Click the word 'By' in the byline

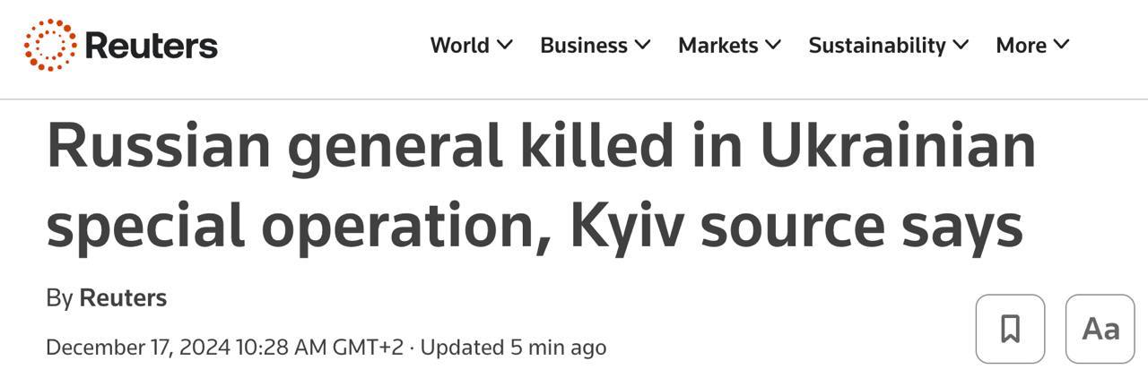pos(59,297)
